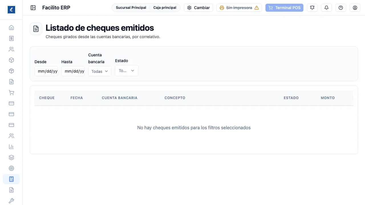The width and height of the screenshot is (365, 205).
Task: Launch the Terminal POS button
Action: click(x=284, y=8)
